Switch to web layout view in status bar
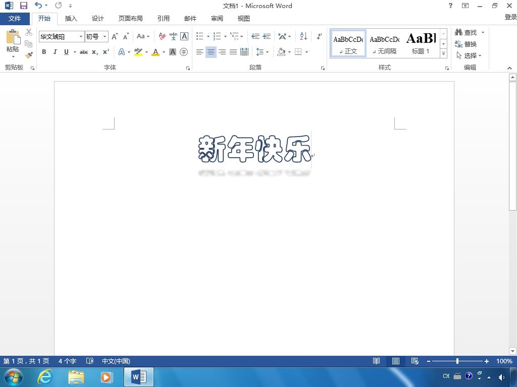This screenshot has width=517, height=387. click(x=415, y=361)
